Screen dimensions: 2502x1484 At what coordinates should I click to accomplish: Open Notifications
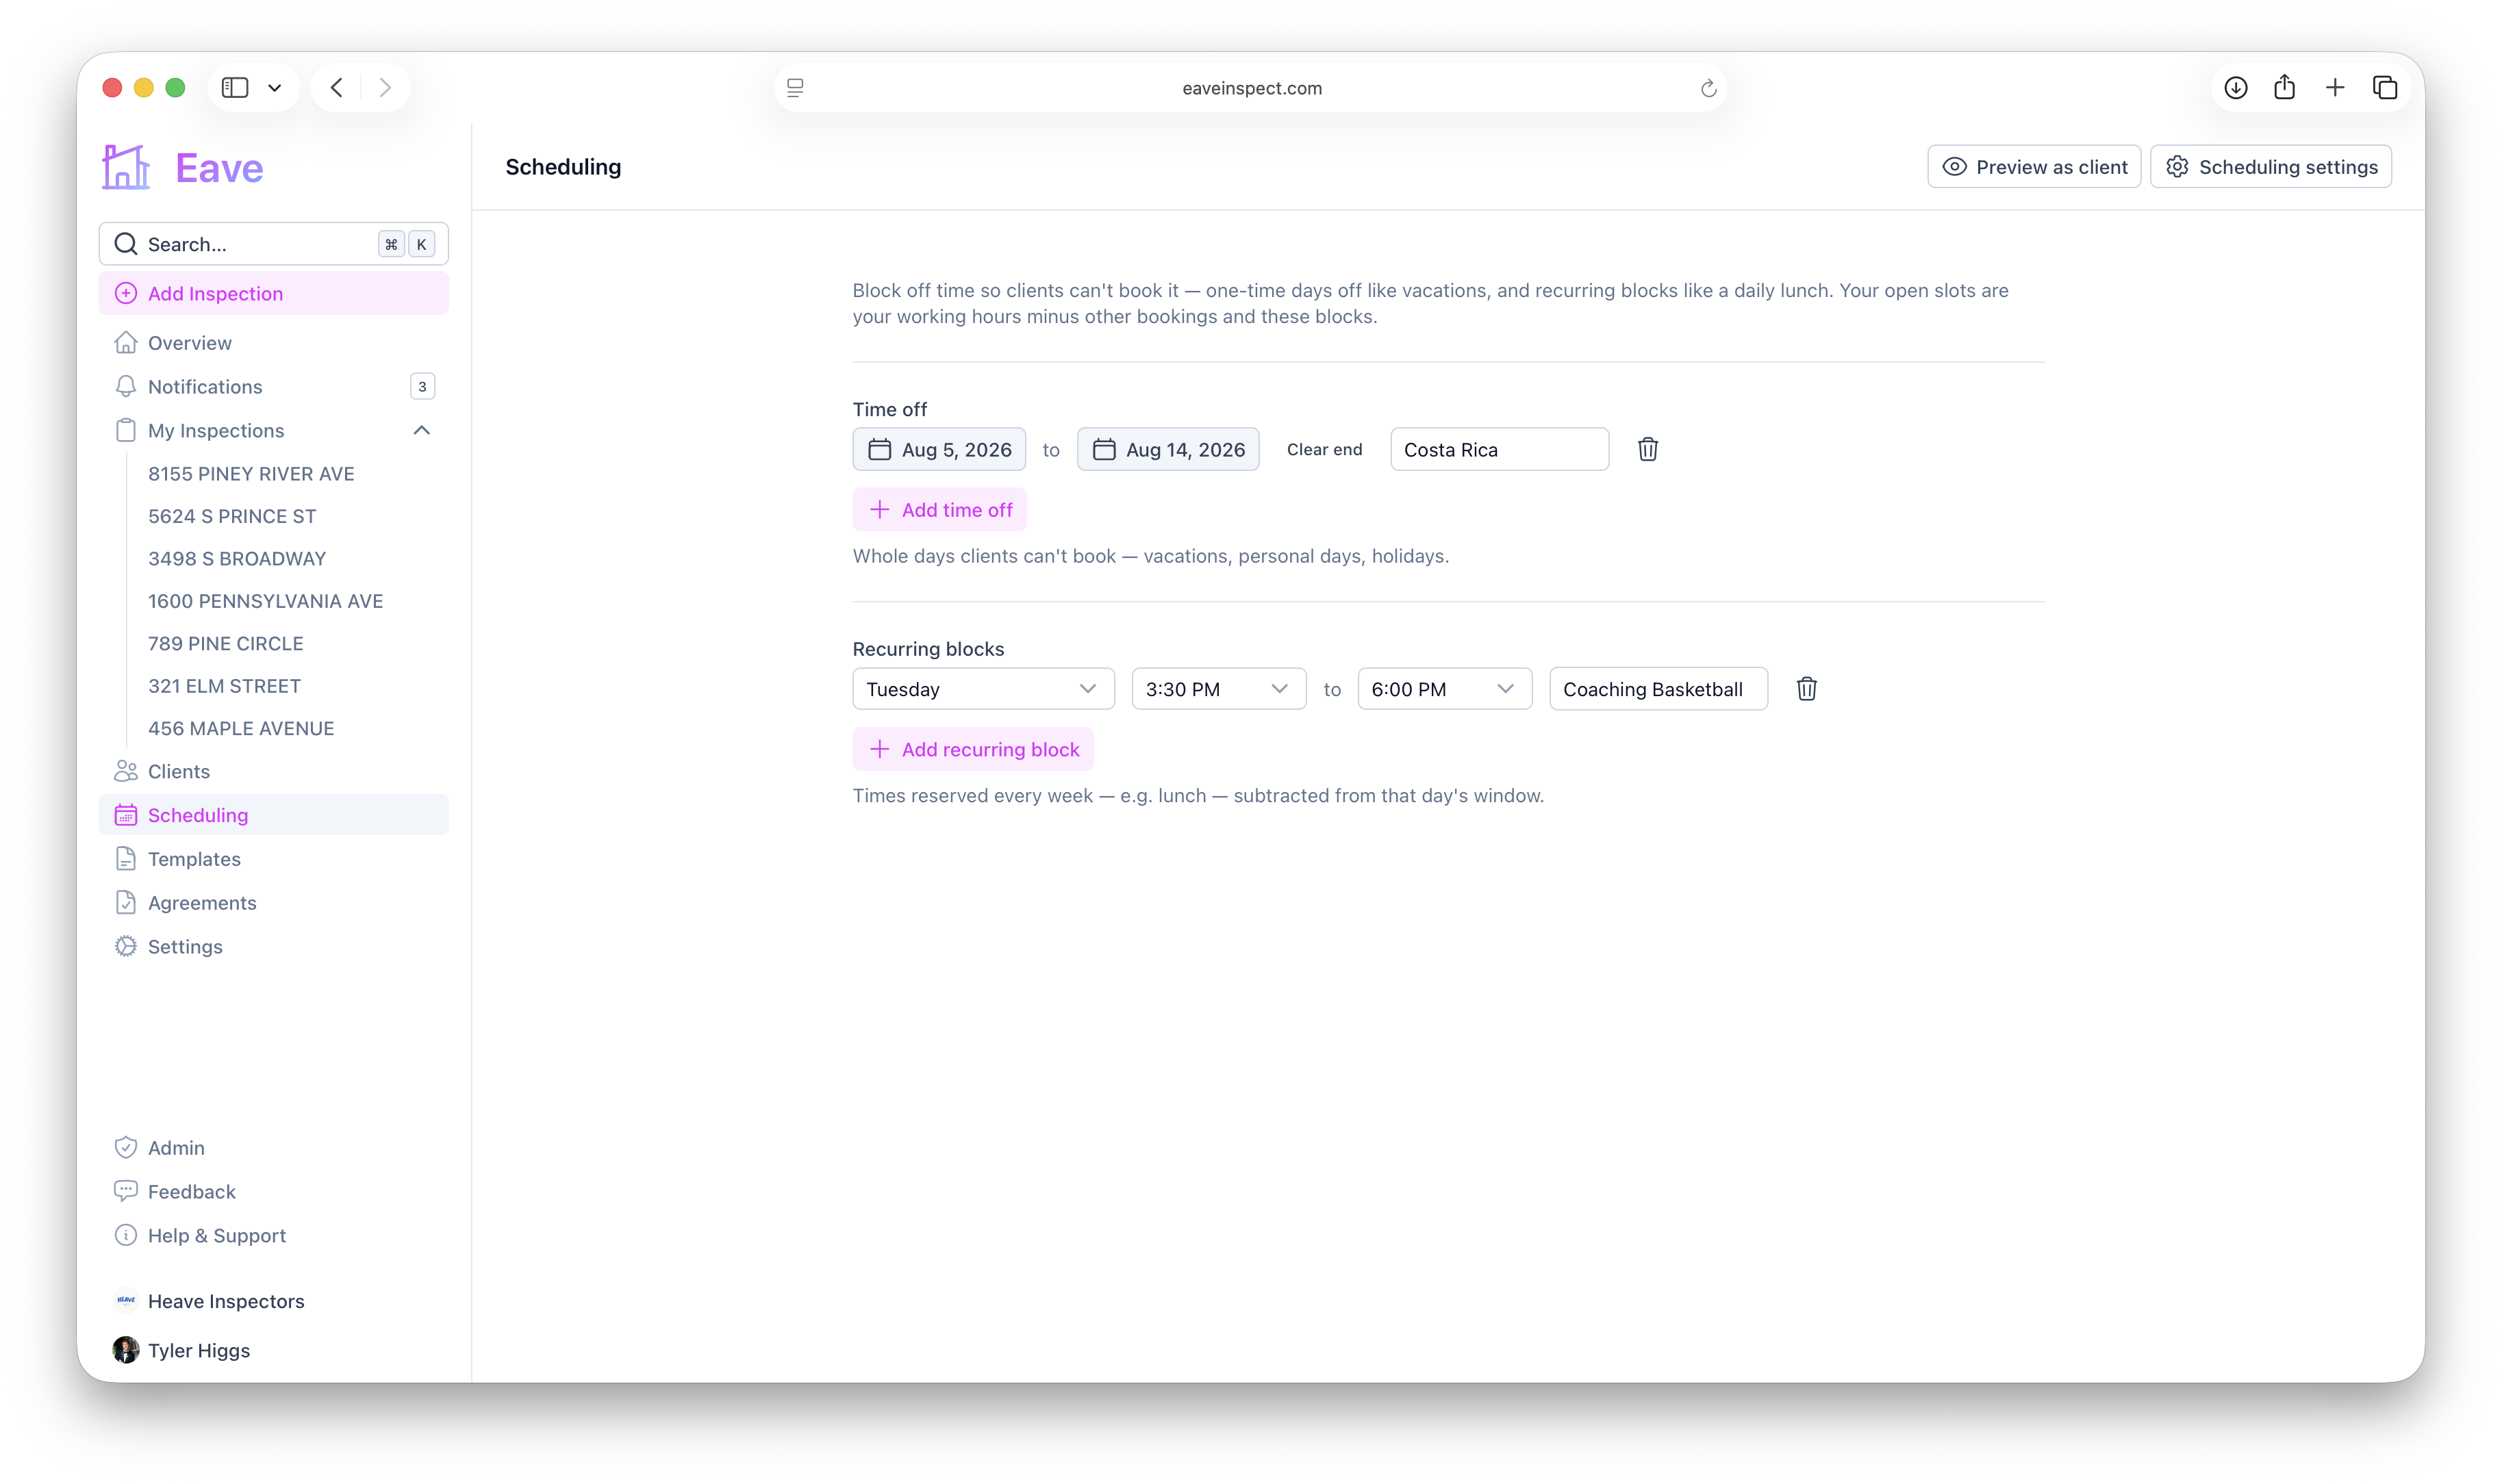point(273,387)
